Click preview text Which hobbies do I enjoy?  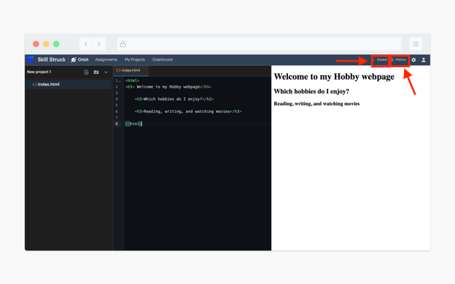coord(311,92)
